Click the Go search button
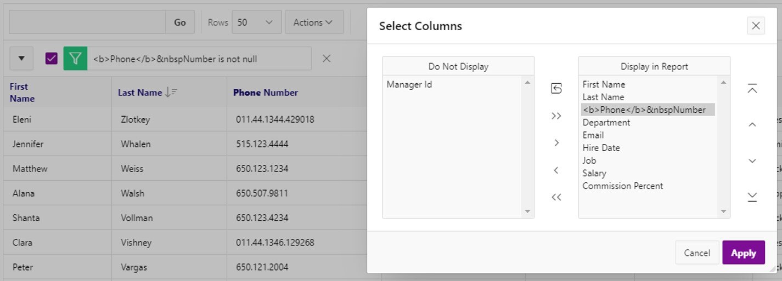Viewport: 782px width, 281px height. click(x=180, y=22)
